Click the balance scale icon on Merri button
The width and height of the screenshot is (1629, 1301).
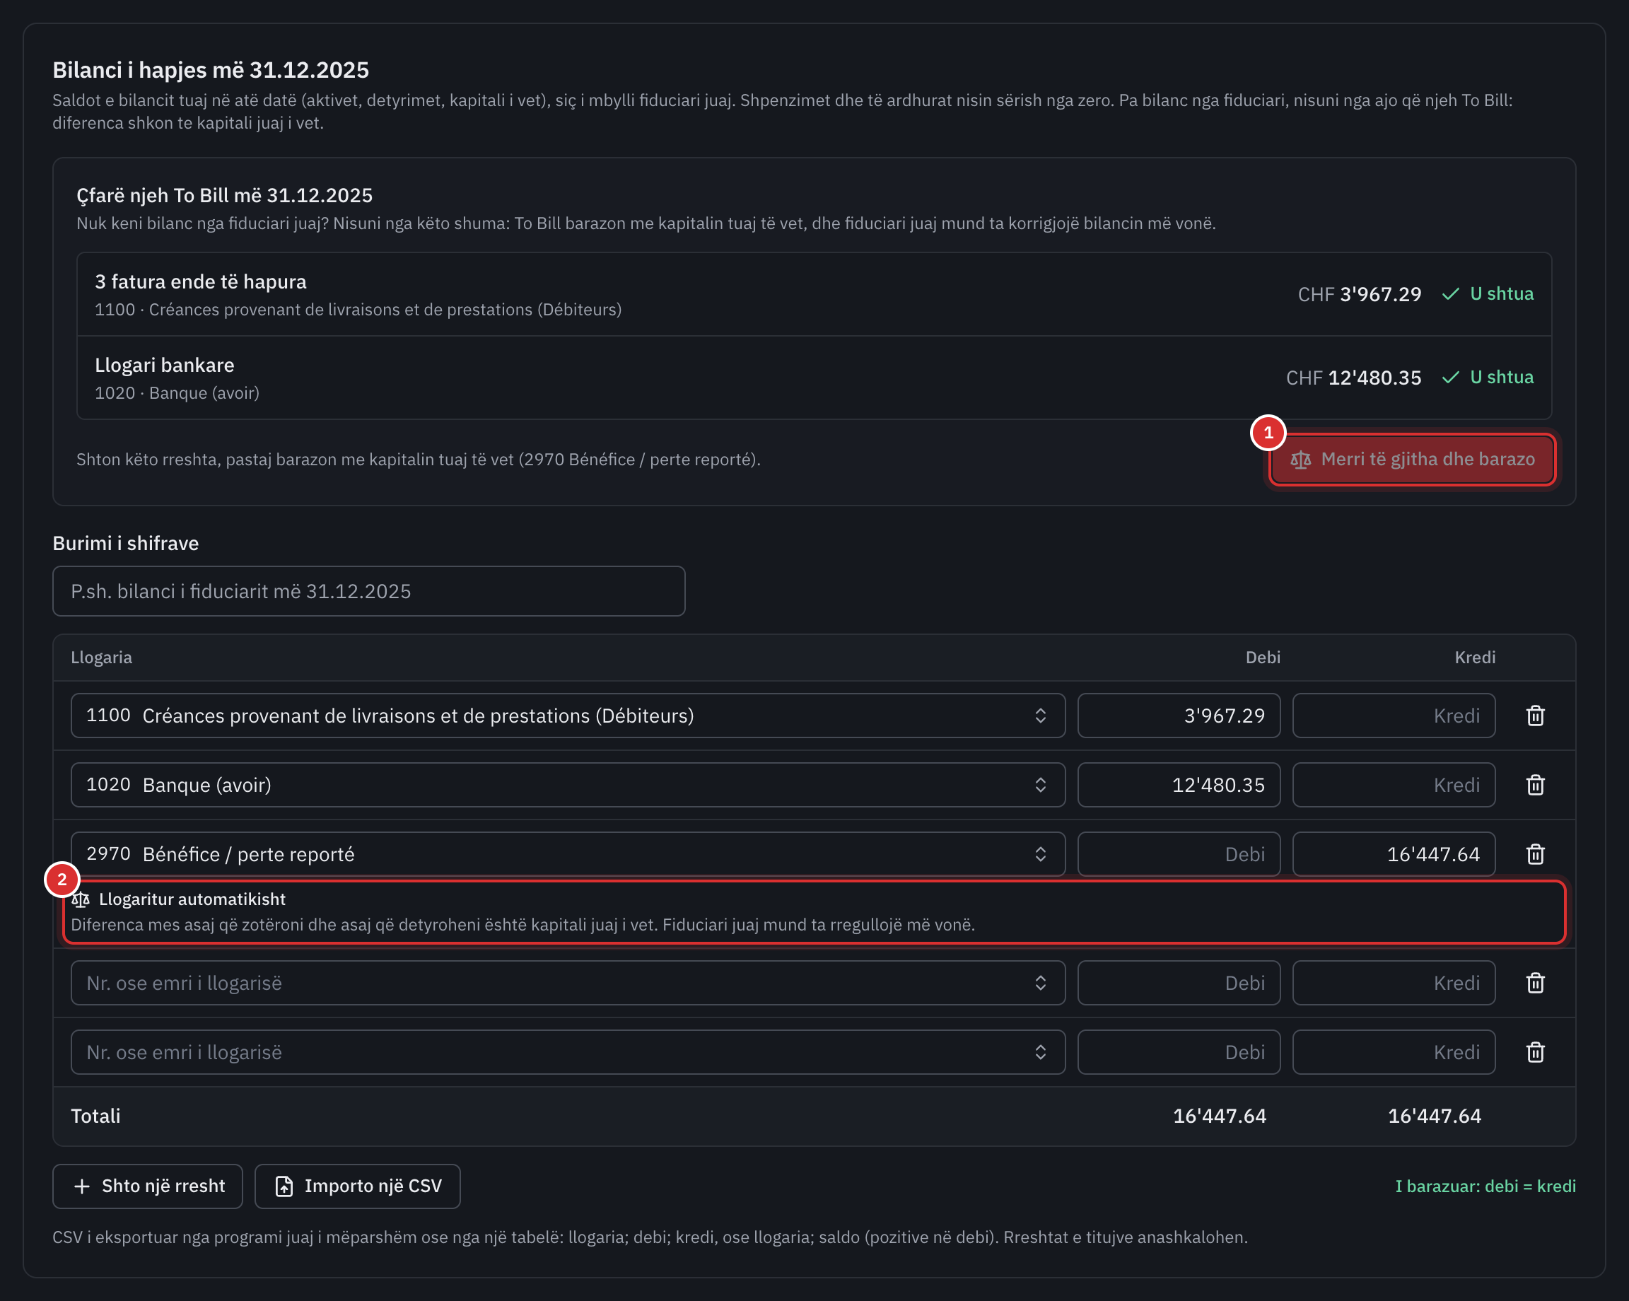(x=1300, y=460)
